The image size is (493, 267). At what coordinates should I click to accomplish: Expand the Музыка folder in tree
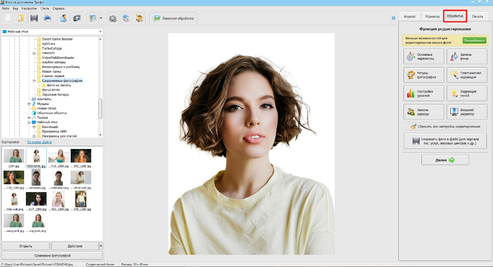click(29, 104)
